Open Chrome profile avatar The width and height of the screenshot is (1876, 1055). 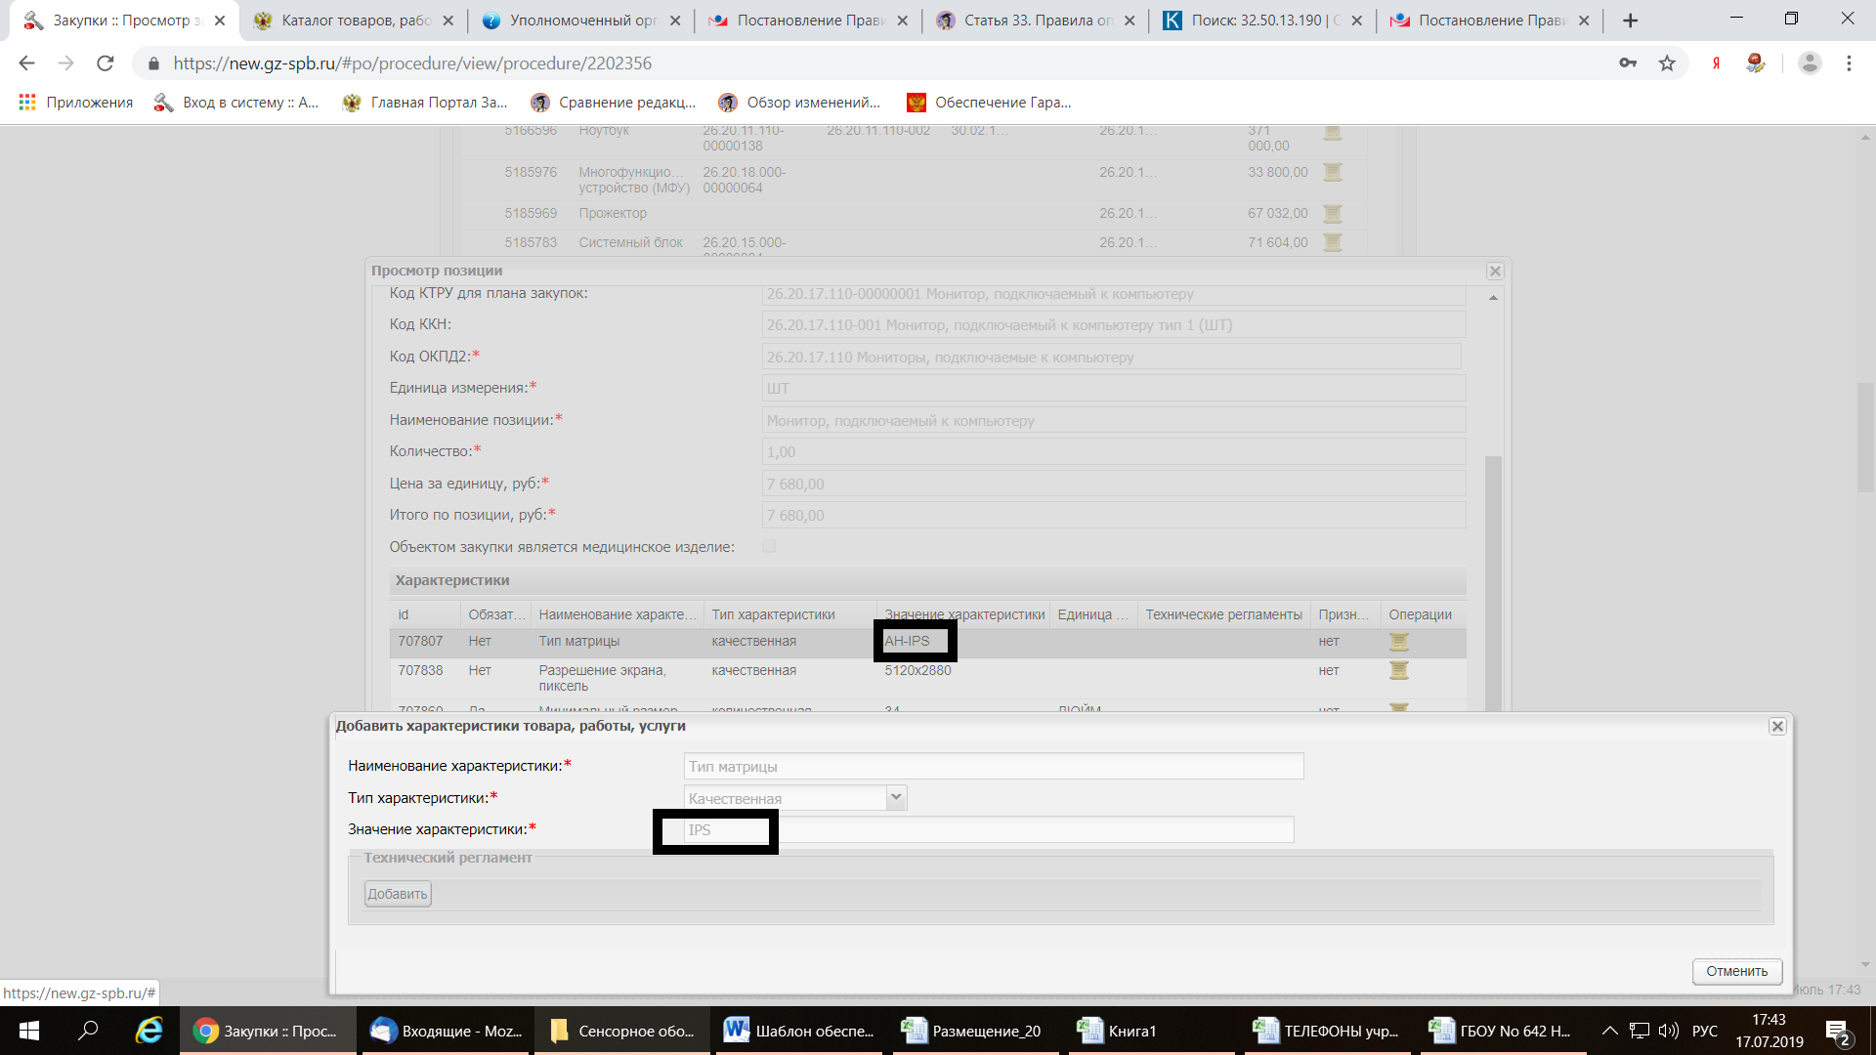pos(1810,63)
